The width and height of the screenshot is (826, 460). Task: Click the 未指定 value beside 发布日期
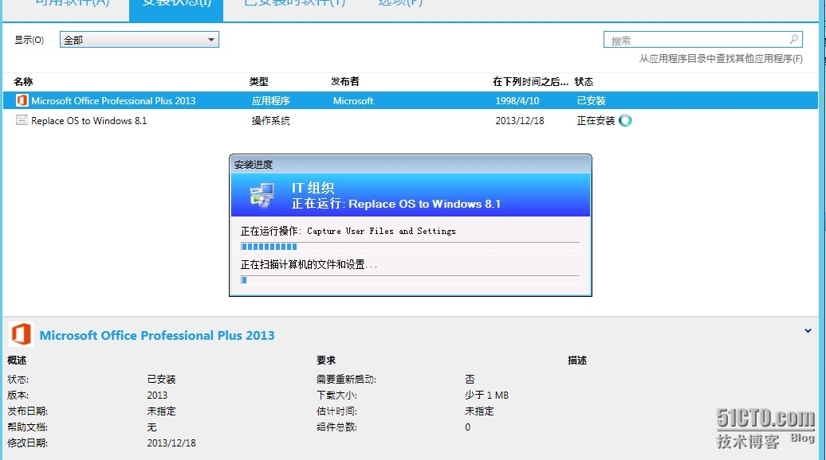pos(161,411)
